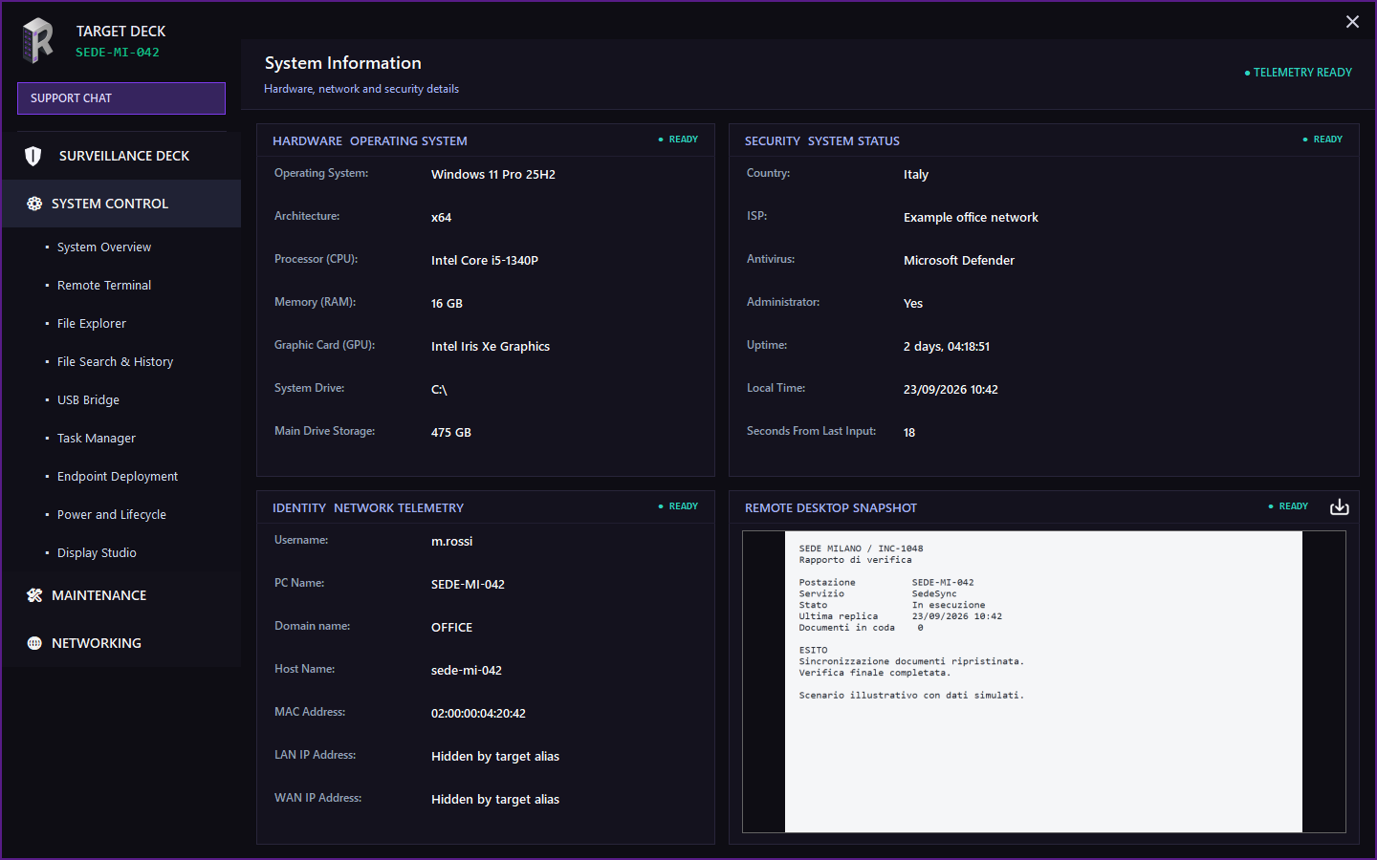Collapse the SYSTEM CONTROL section
This screenshot has height=860, width=1377.
pos(120,204)
